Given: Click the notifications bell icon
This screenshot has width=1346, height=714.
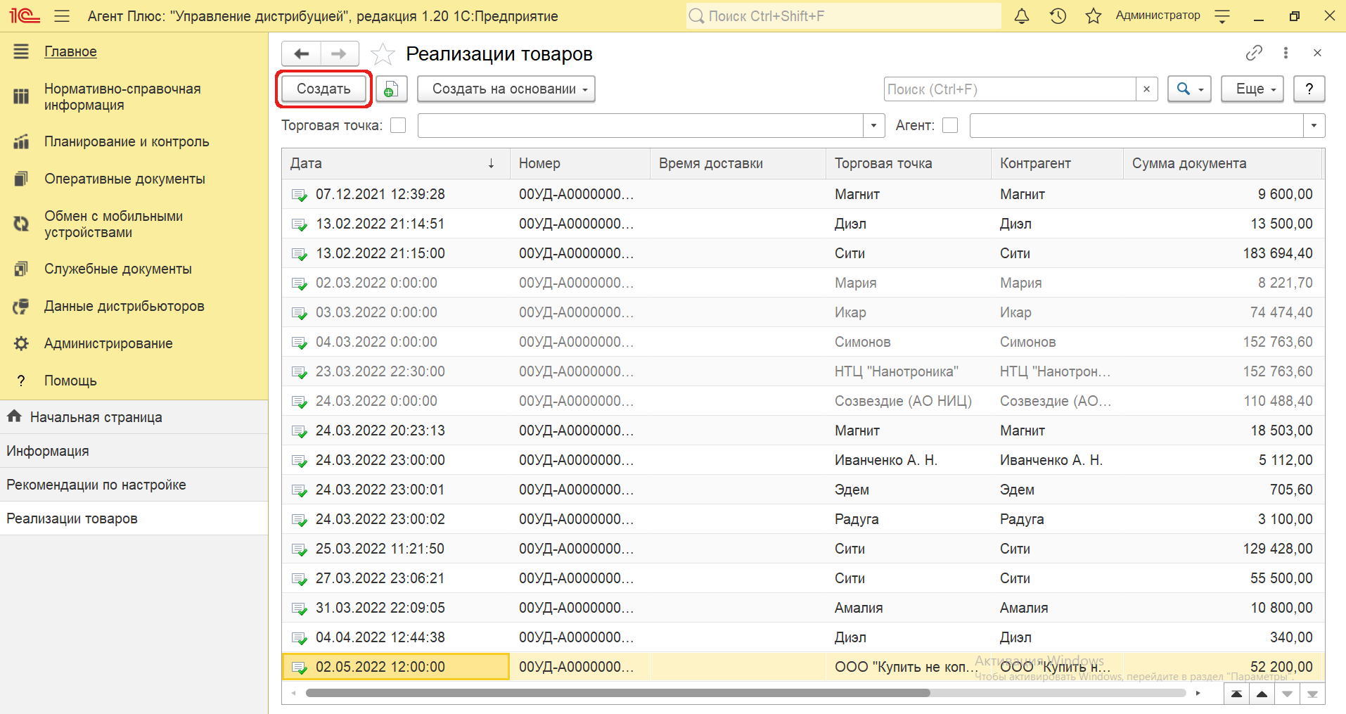Looking at the screenshot, I should click(x=1021, y=16).
